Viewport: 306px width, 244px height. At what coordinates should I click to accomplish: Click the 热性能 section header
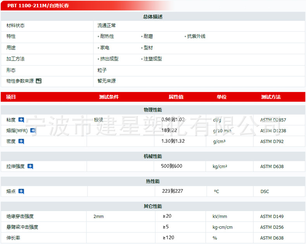pos(153,181)
